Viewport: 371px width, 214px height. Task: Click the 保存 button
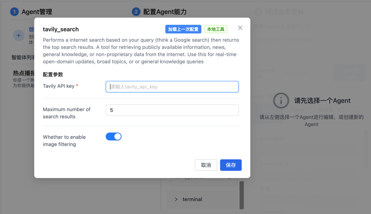coord(231,165)
